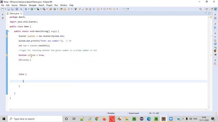Click the Back navigation arrow icon
The image size is (218, 122).
point(114,9)
